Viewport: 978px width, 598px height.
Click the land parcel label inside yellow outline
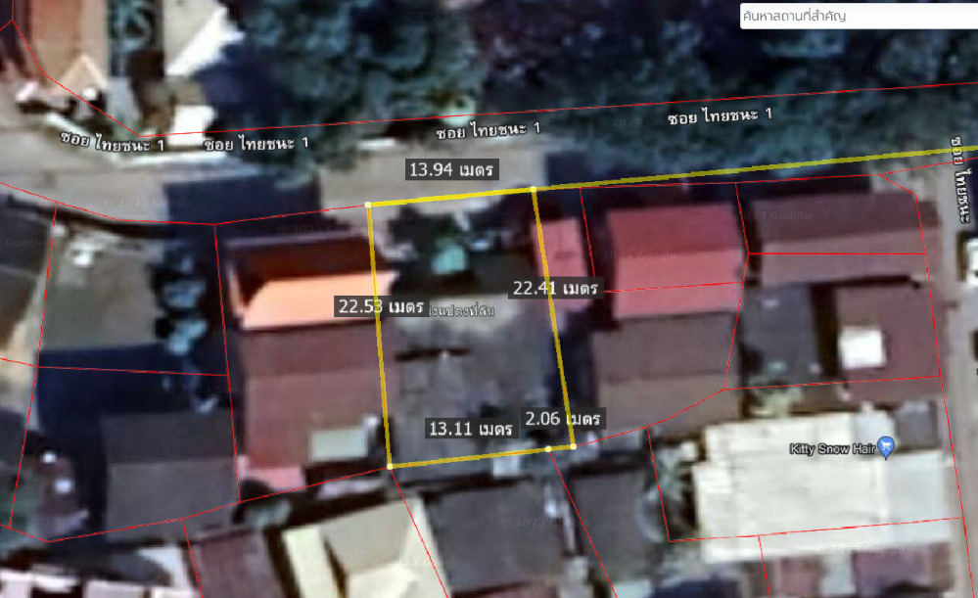click(x=462, y=311)
